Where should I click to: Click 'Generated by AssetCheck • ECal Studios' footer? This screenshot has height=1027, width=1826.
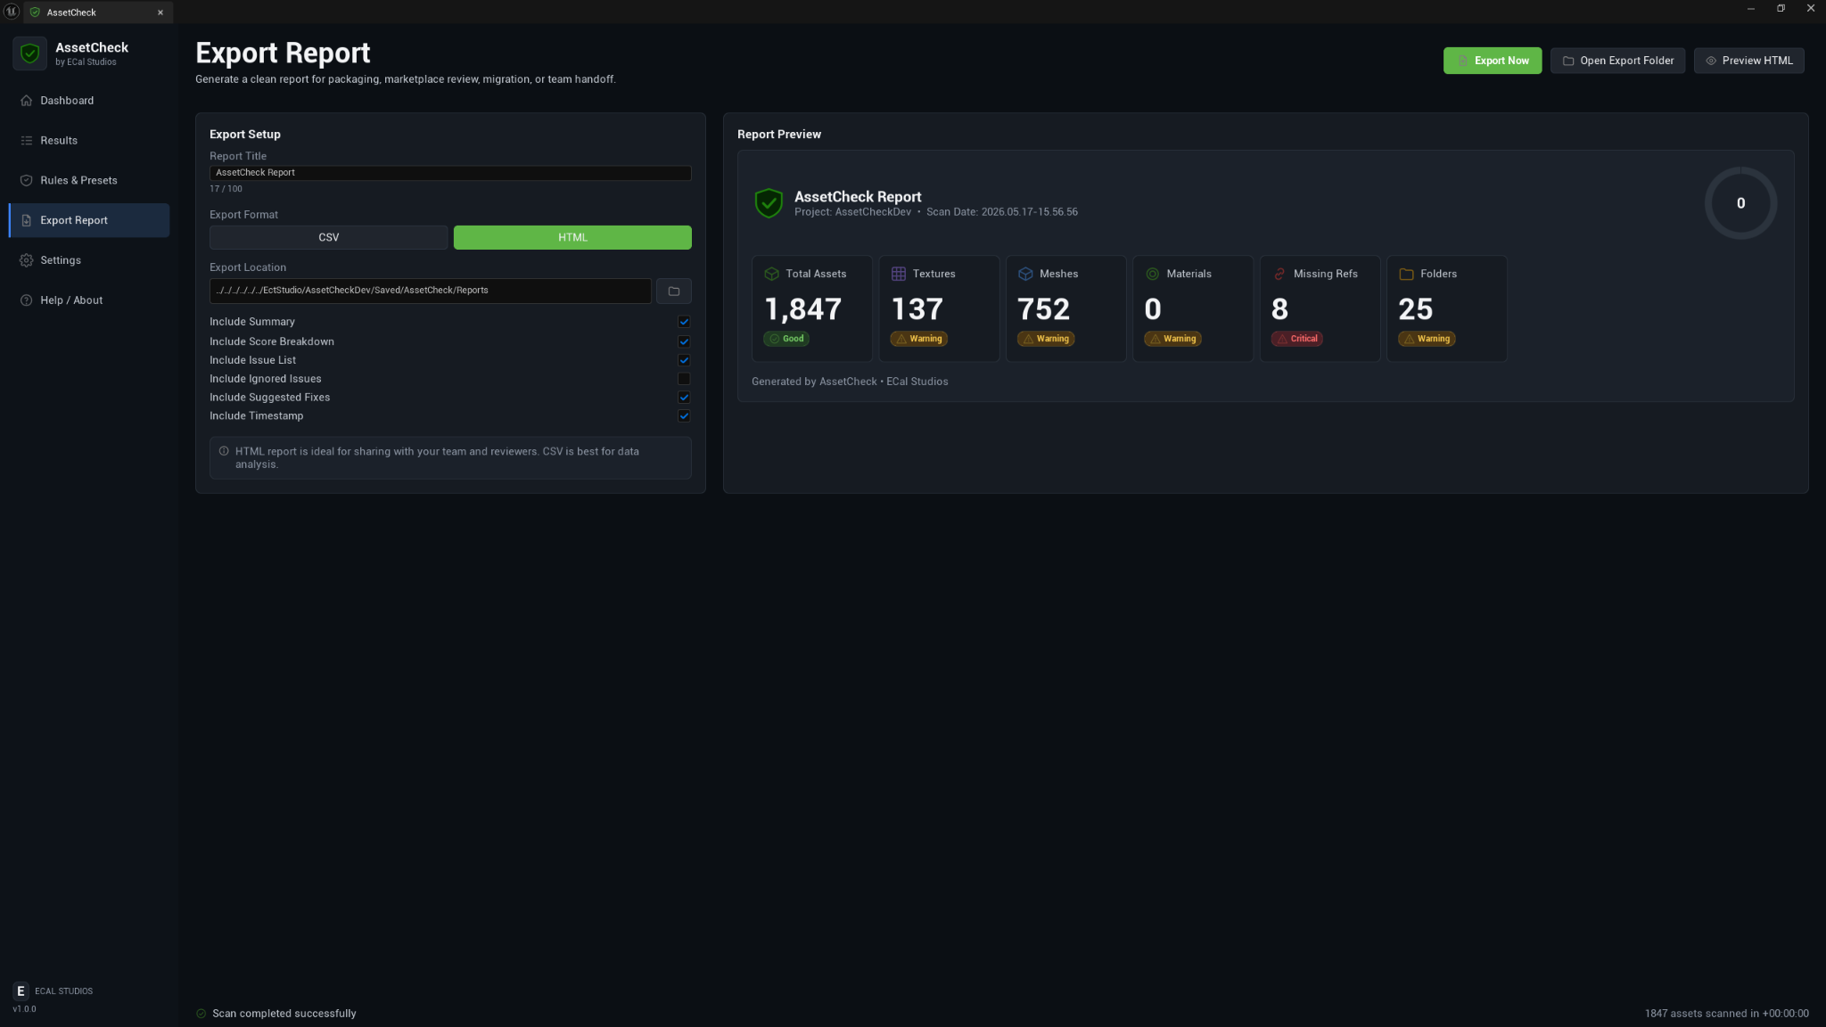[x=850, y=382]
